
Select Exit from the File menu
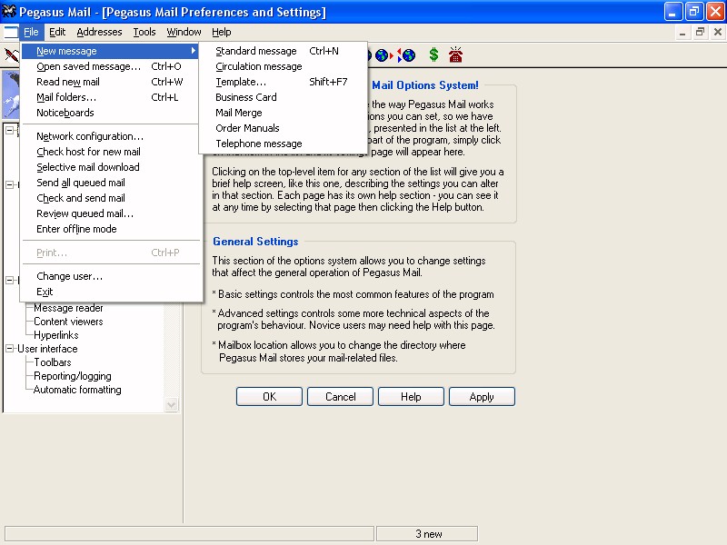[111, 292]
